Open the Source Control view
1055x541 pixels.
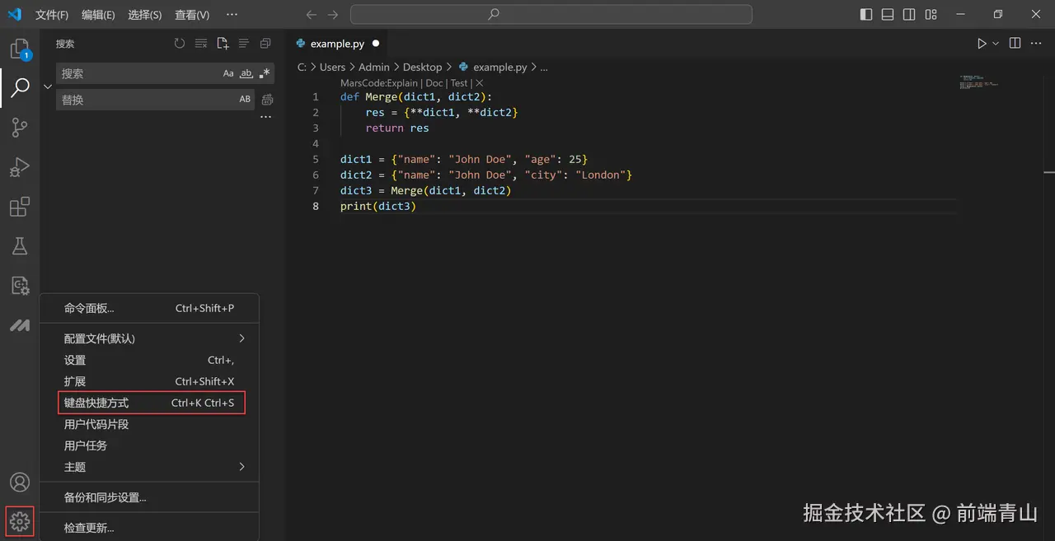pos(20,127)
